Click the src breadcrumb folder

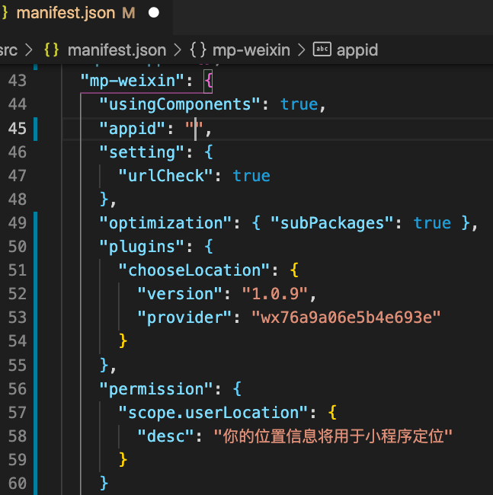[x=8, y=50]
